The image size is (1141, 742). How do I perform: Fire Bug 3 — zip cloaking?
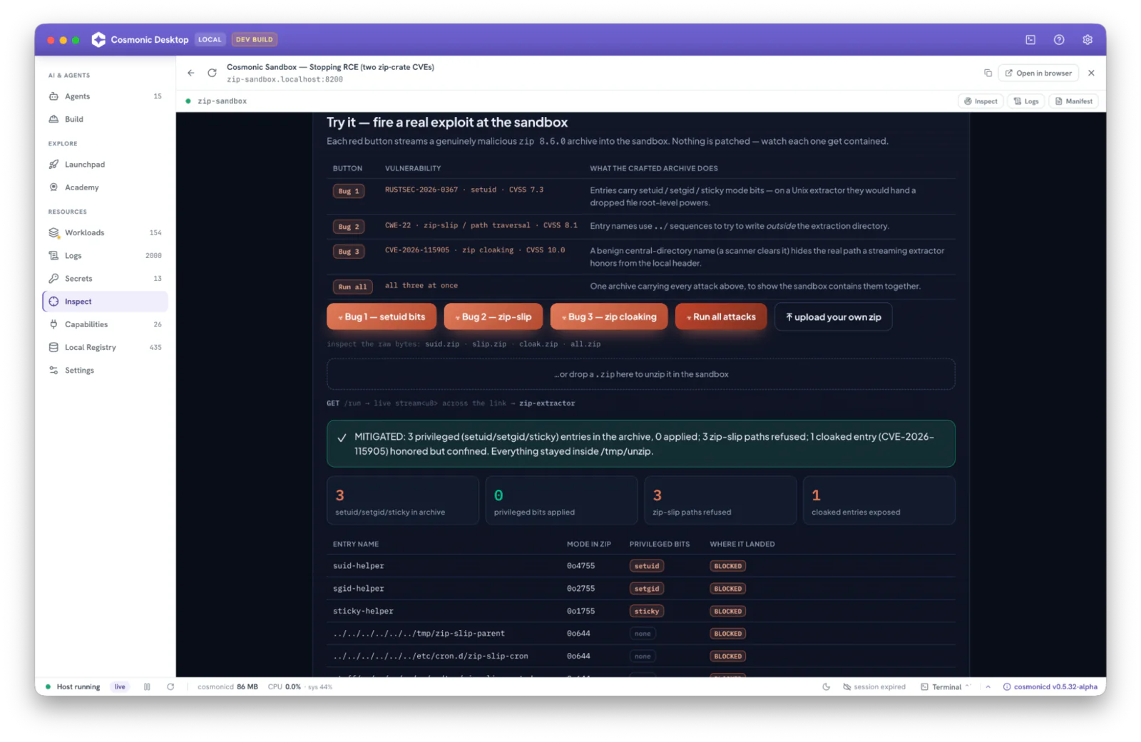(x=608, y=317)
